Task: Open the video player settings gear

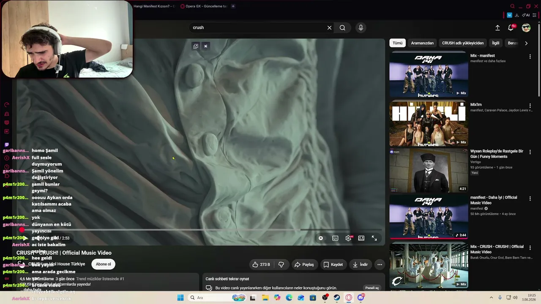Action: tap(348, 238)
